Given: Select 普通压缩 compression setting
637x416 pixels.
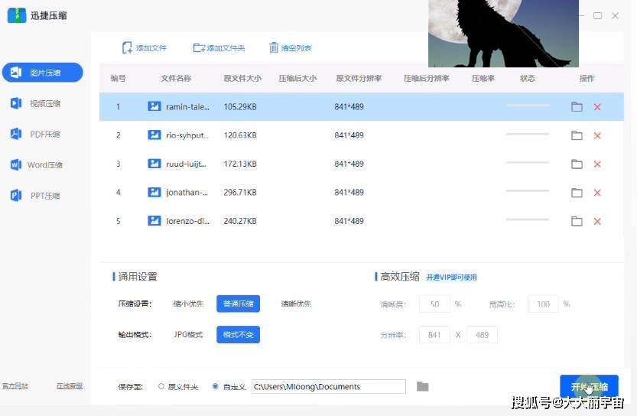Looking at the screenshot, I should [x=238, y=304].
